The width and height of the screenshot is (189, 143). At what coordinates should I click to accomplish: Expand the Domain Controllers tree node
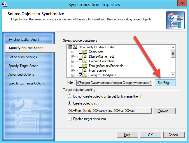pos(73,61)
